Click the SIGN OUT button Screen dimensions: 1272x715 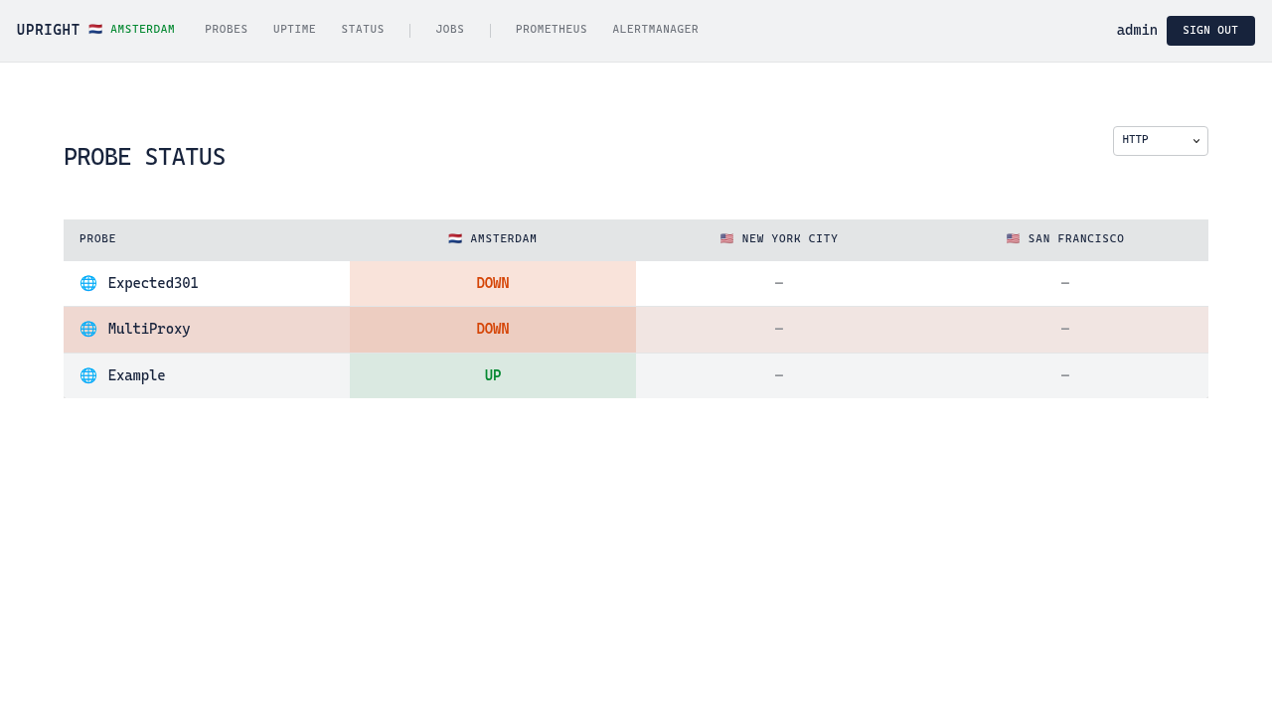coord(1210,30)
